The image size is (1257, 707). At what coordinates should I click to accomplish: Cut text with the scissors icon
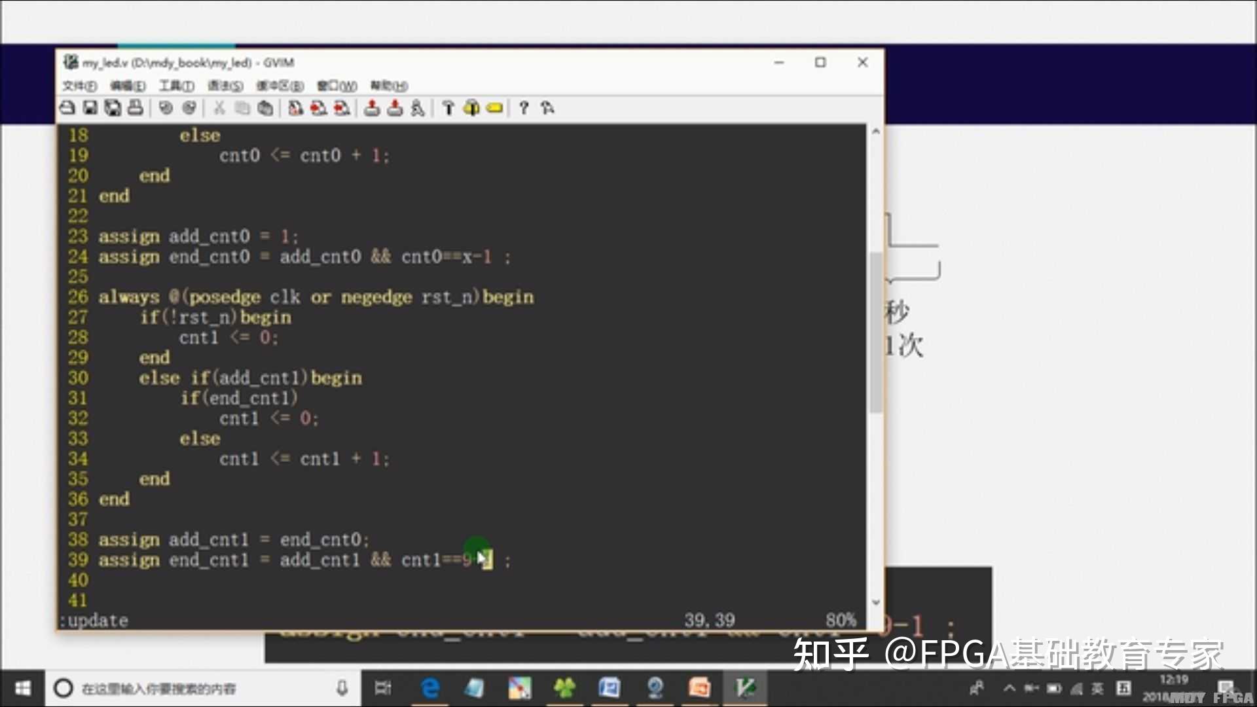point(219,108)
